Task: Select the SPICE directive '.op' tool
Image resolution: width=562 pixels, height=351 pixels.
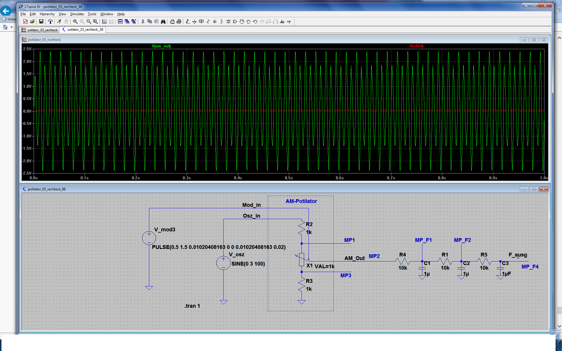Action: [289, 22]
